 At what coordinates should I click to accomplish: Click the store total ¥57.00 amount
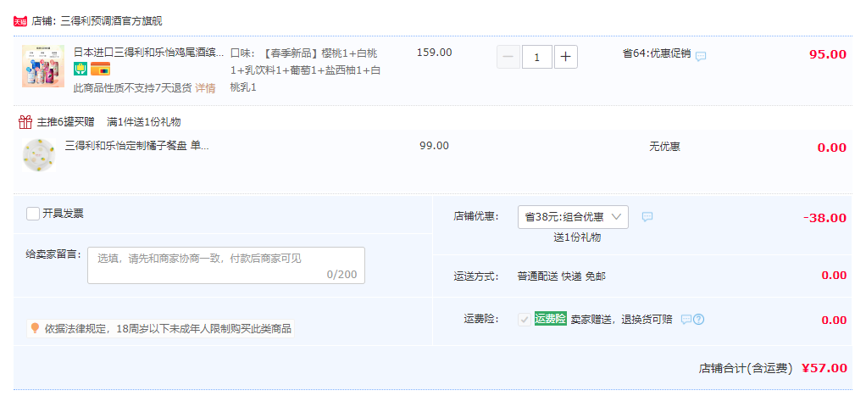(824, 368)
